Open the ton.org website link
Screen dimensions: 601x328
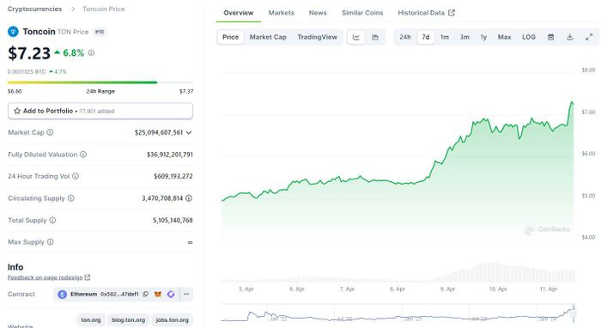coord(91,320)
